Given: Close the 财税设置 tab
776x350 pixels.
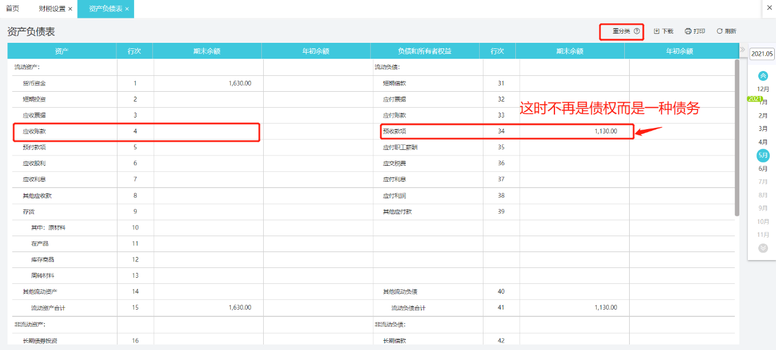Looking at the screenshot, I should tap(70, 9).
